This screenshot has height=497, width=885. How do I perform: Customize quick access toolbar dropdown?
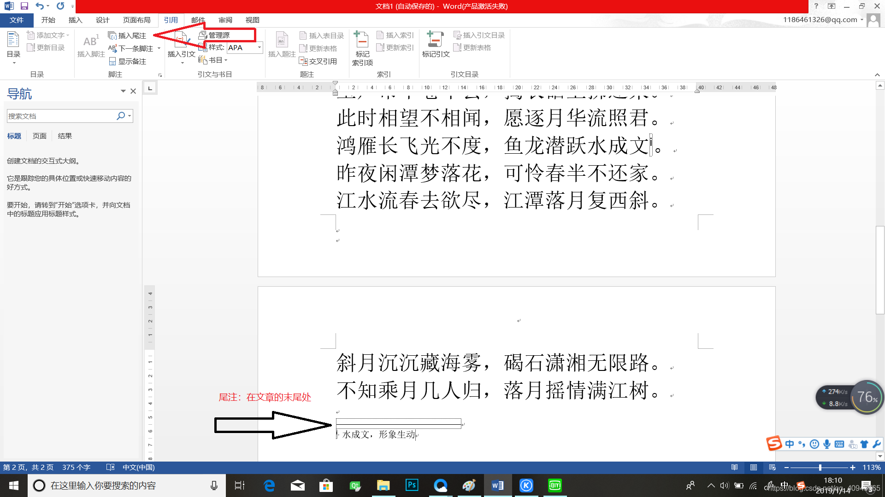tap(73, 6)
